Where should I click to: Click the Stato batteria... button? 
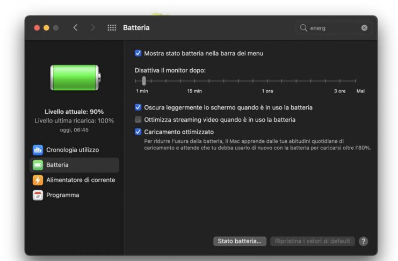coord(240,241)
